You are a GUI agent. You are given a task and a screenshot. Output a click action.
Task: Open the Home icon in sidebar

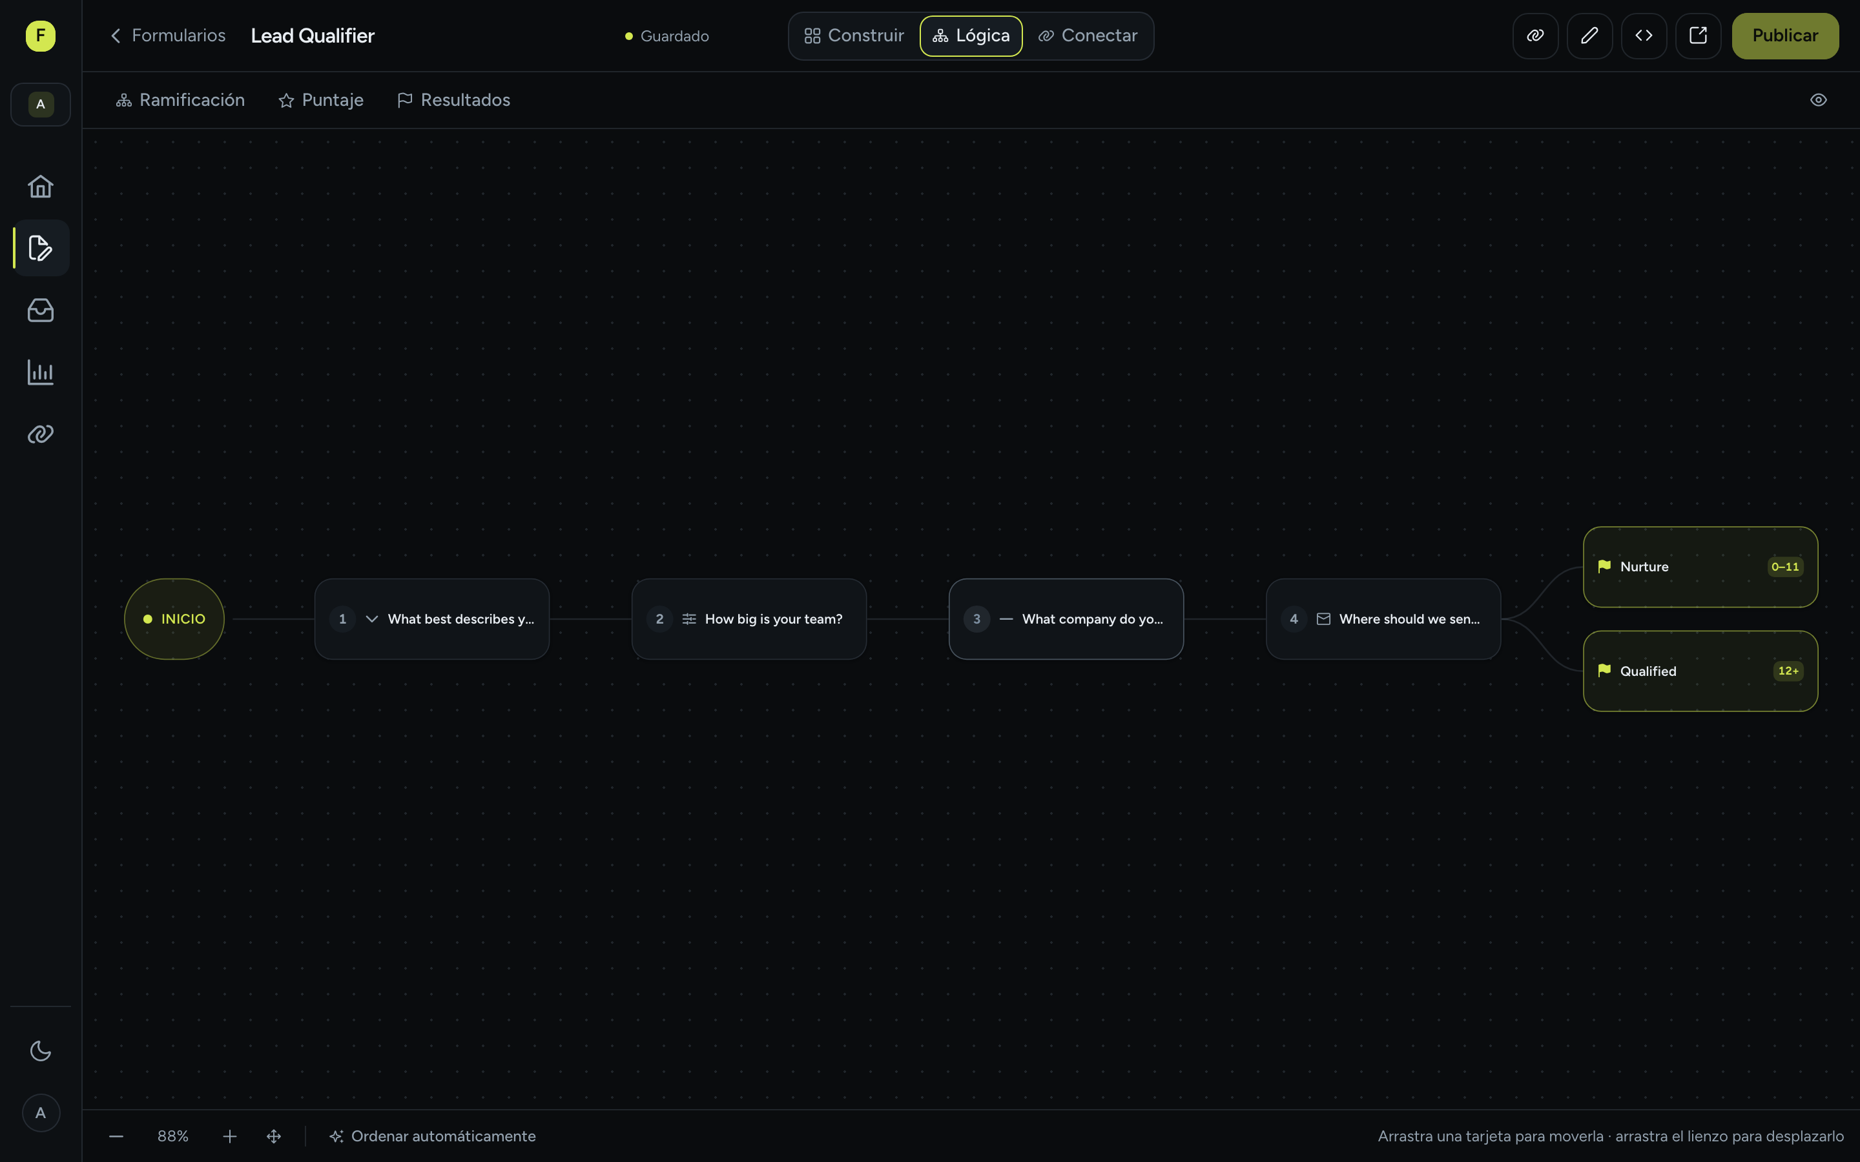tap(40, 186)
